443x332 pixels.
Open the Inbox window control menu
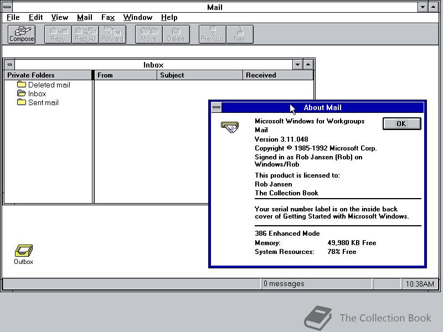click(9, 65)
